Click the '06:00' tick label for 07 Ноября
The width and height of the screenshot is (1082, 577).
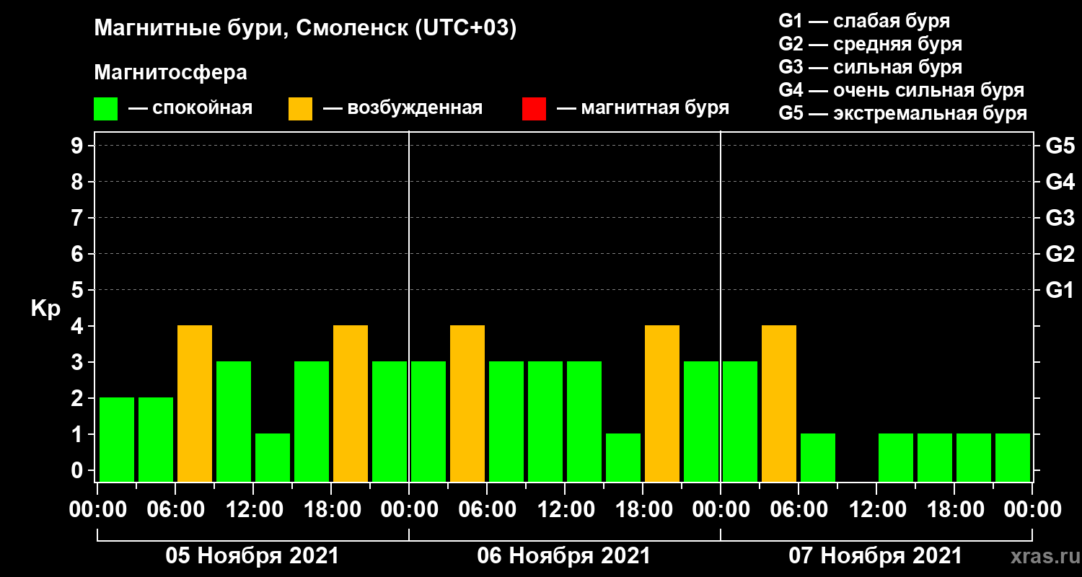tap(798, 510)
